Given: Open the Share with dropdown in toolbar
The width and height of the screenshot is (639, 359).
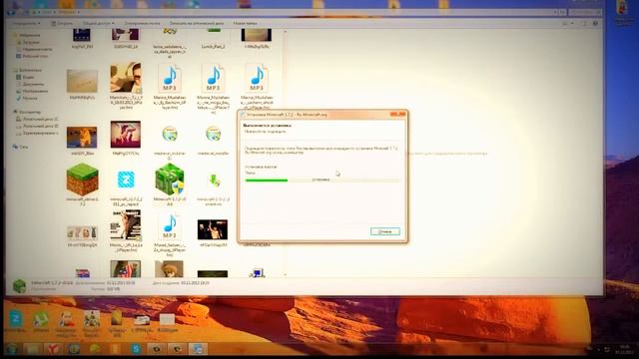Looking at the screenshot, I should (x=98, y=24).
